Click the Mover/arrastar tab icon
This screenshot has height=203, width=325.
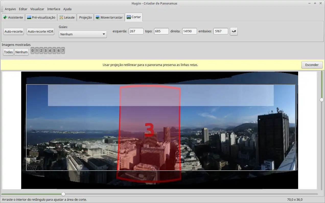coord(98,18)
